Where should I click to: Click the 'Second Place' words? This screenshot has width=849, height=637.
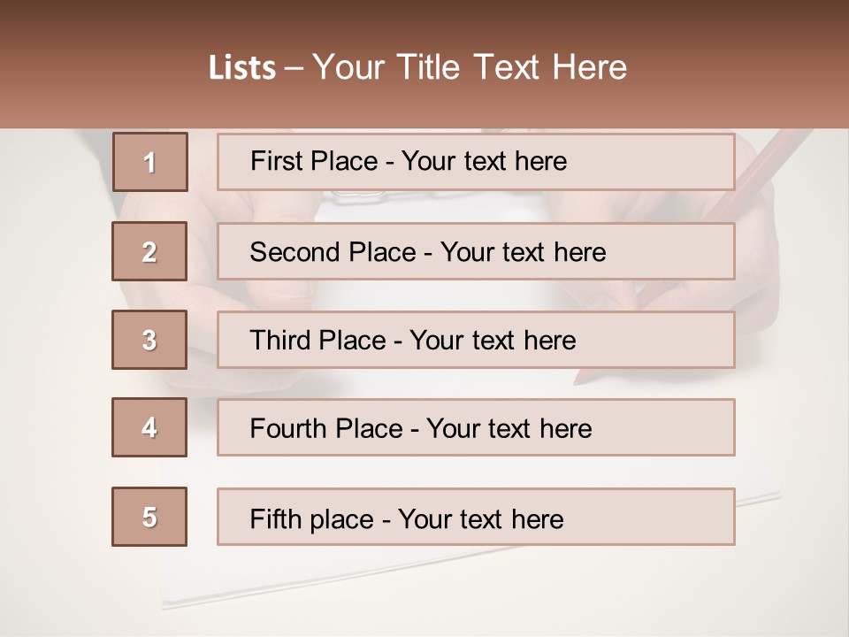(x=333, y=252)
